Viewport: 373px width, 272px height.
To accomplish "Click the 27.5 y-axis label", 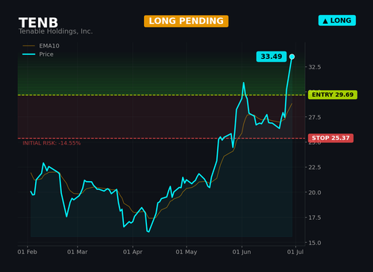I will click(x=315, y=117).
